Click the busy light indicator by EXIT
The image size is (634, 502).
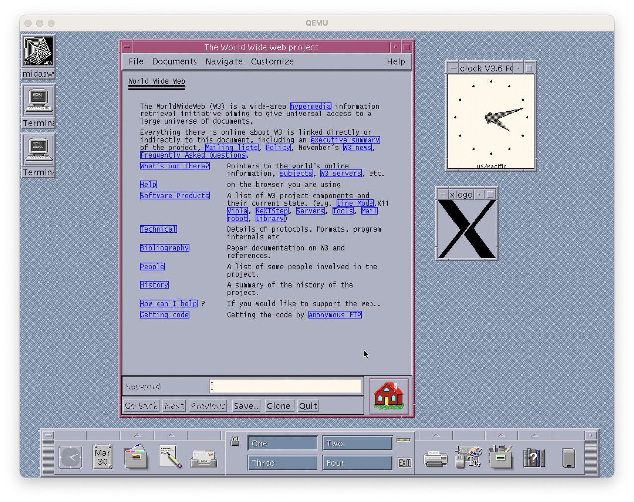tap(404, 440)
